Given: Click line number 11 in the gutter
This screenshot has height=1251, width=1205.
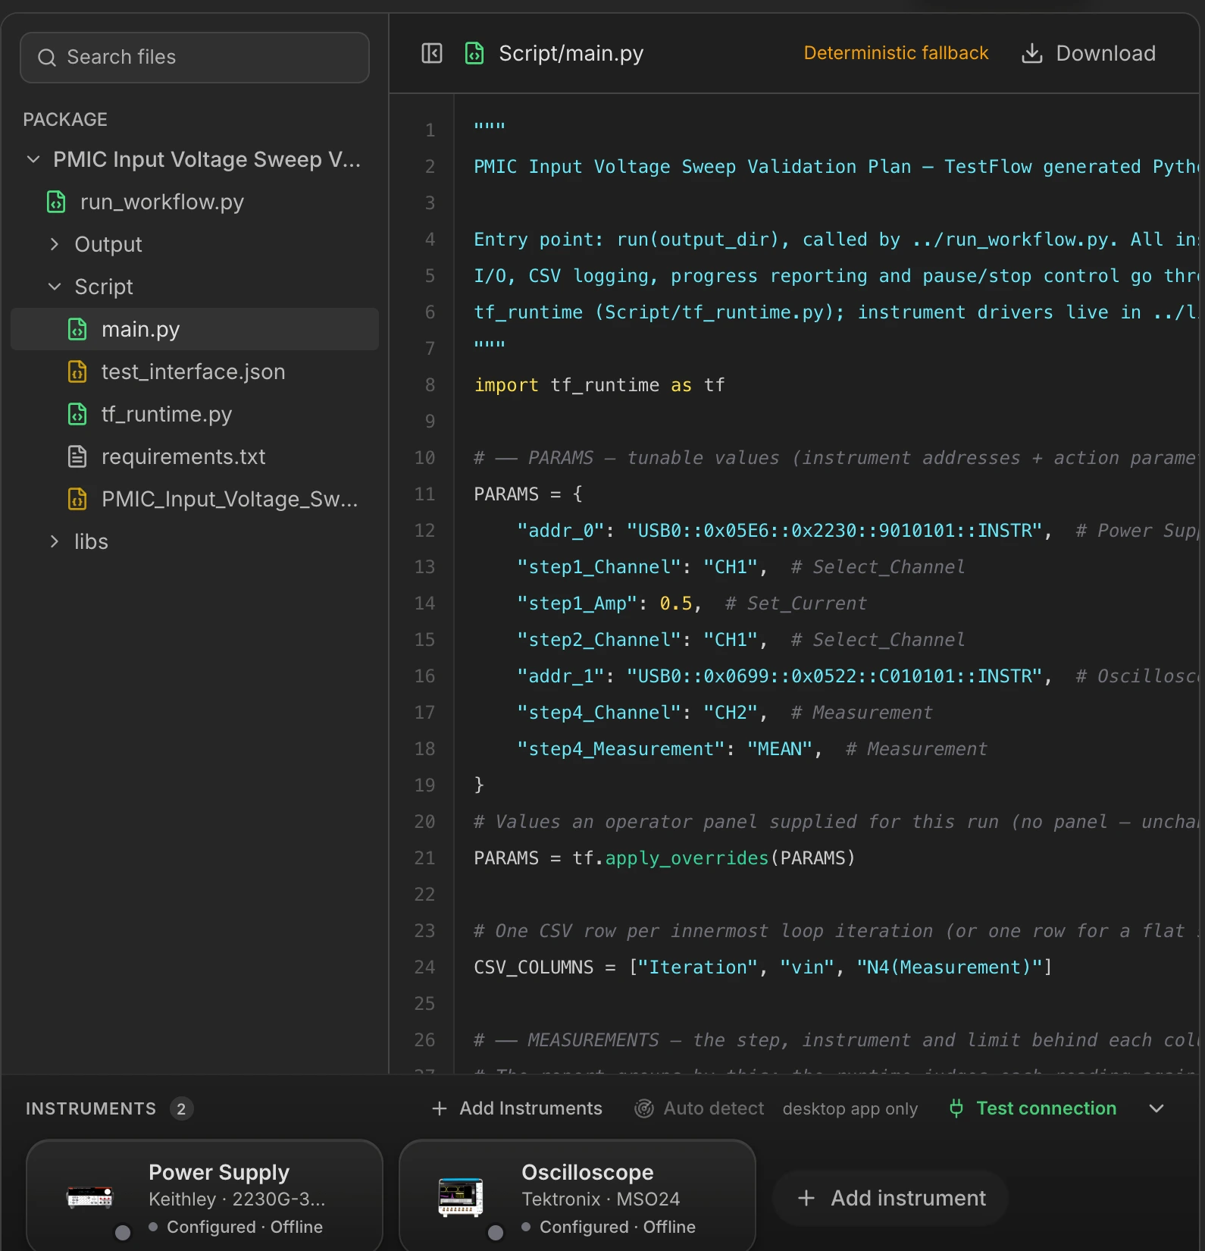Looking at the screenshot, I should point(424,494).
